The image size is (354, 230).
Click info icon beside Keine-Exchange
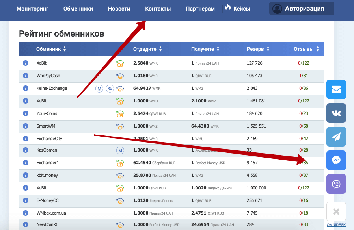pyautogui.click(x=26, y=88)
